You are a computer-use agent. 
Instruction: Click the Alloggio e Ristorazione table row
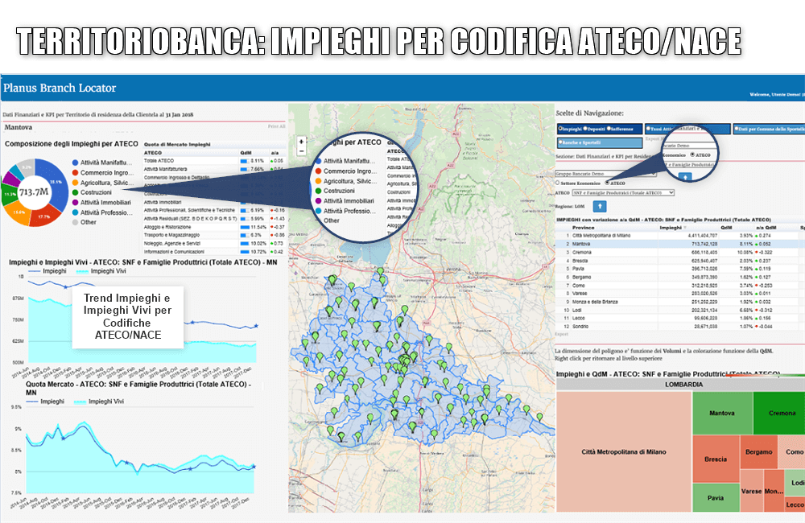213,227
